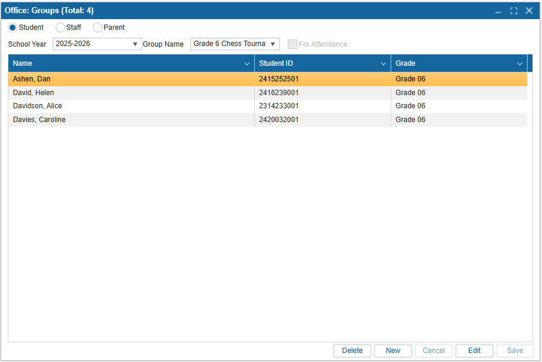The height and width of the screenshot is (362, 542).
Task: Select the Parent radio button
Action: point(98,28)
